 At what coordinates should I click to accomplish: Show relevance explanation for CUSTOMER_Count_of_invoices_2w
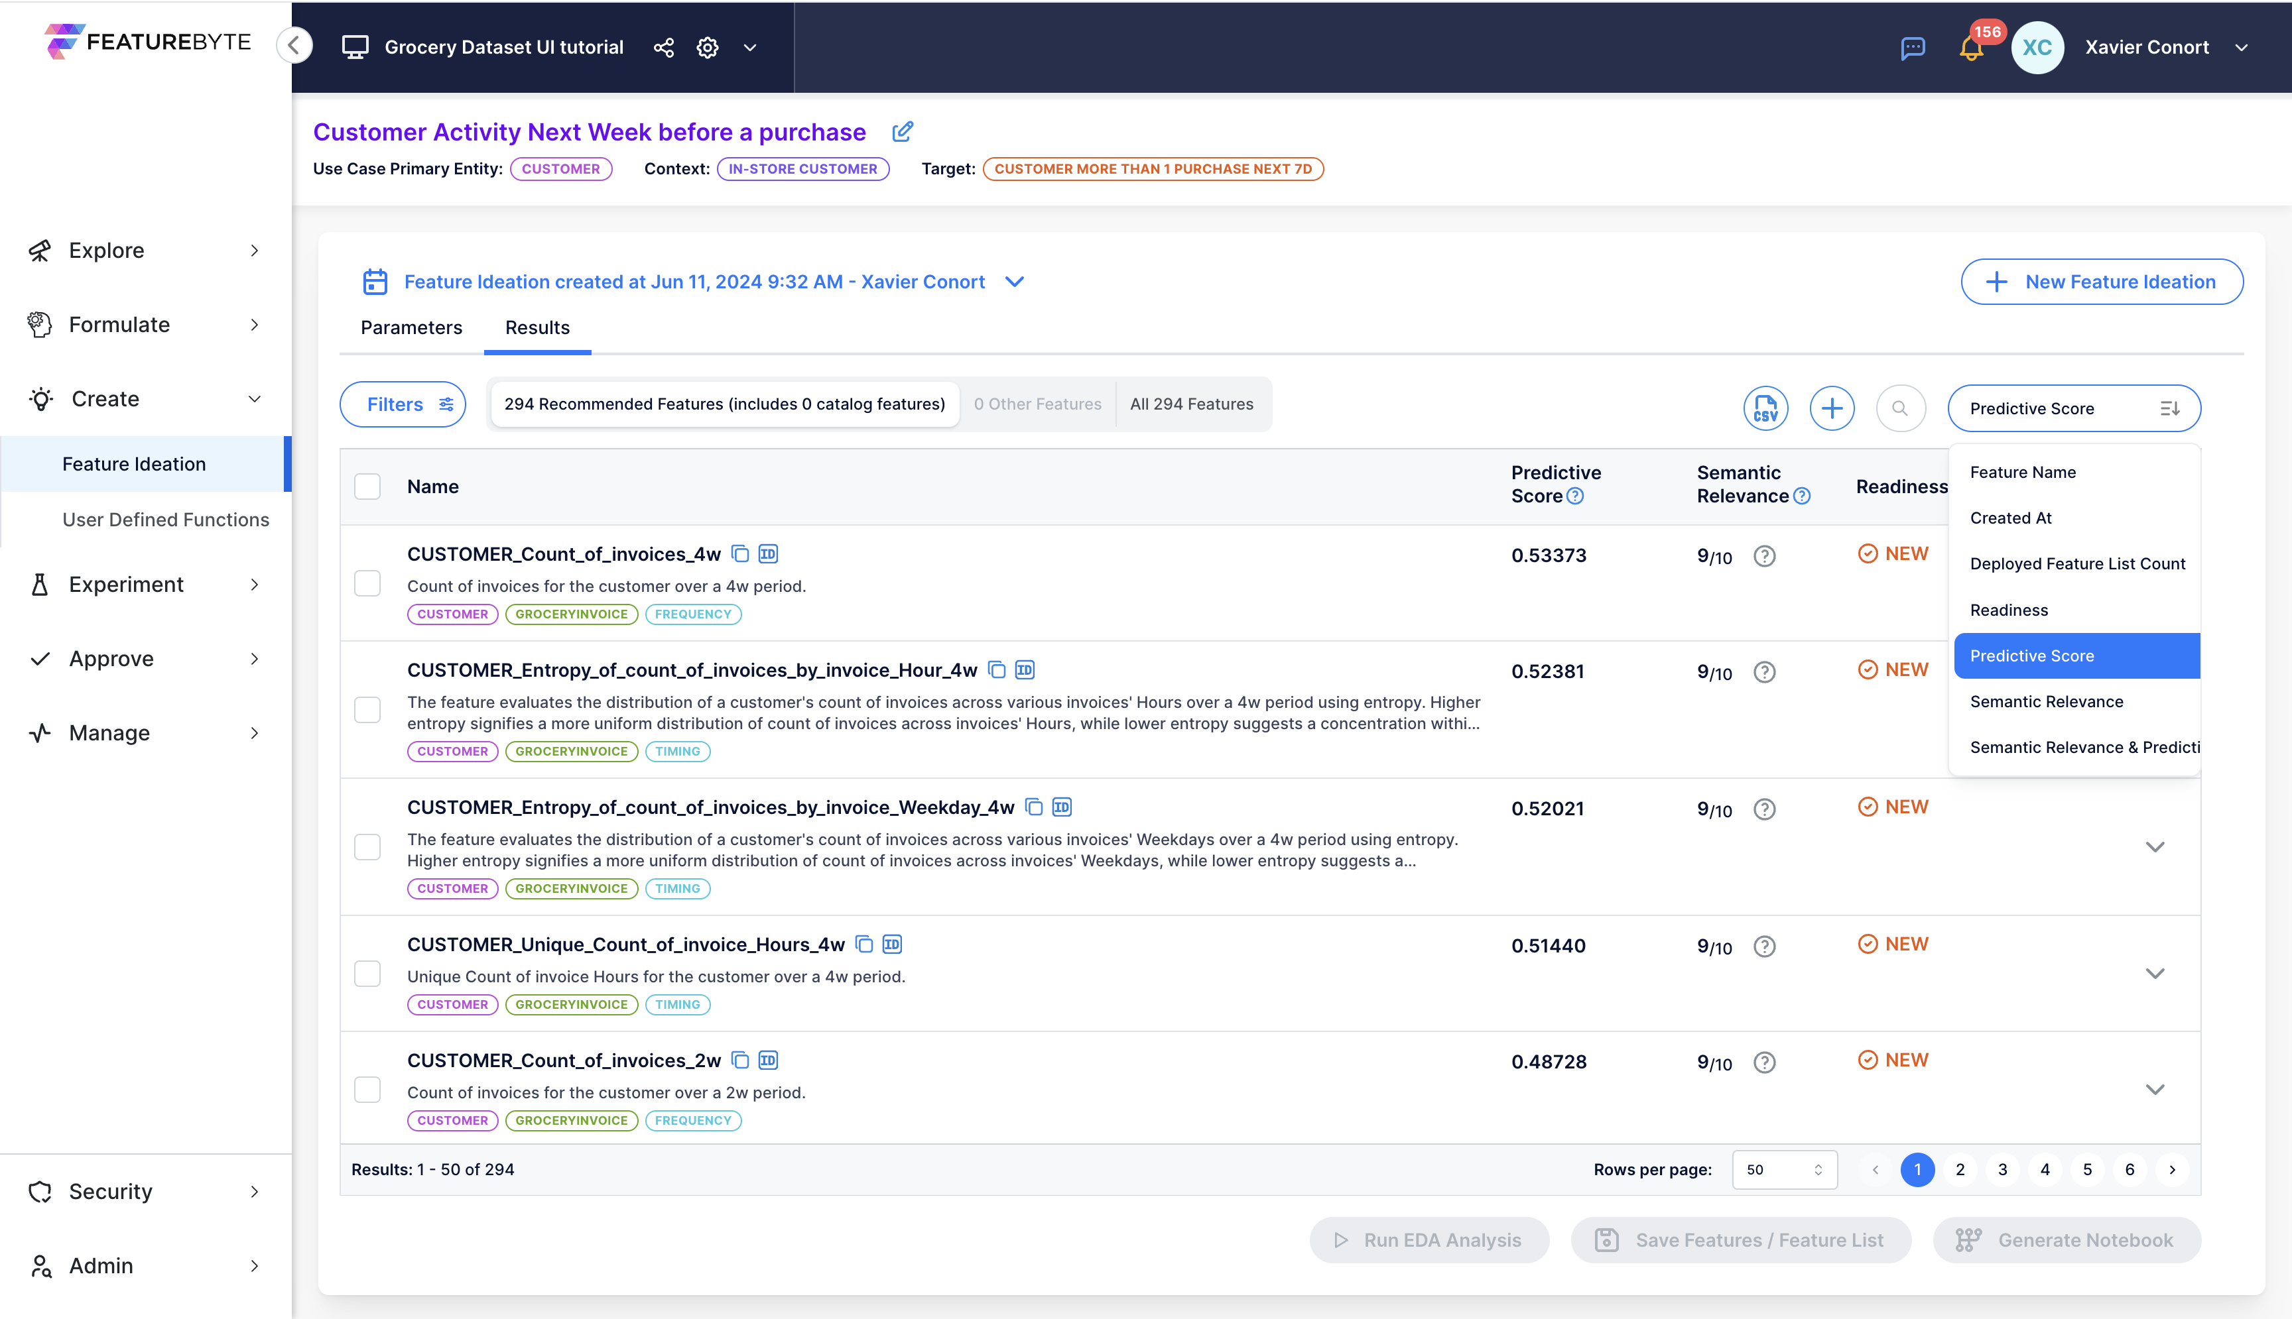[x=1763, y=1062]
